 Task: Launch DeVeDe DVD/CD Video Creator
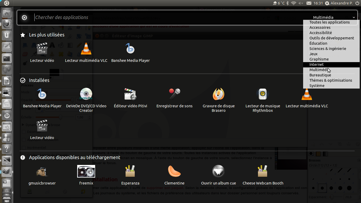point(86,94)
